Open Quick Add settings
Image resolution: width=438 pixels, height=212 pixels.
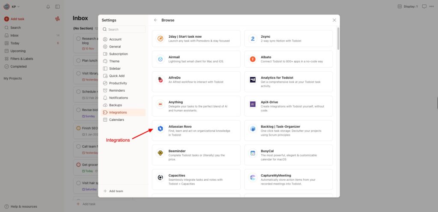pyautogui.click(x=123, y=76)
